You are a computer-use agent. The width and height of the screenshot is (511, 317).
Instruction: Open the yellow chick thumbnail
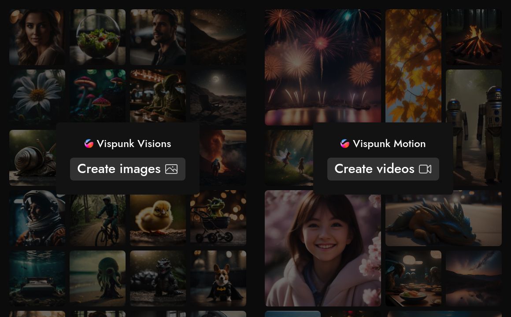pos(158,218)
